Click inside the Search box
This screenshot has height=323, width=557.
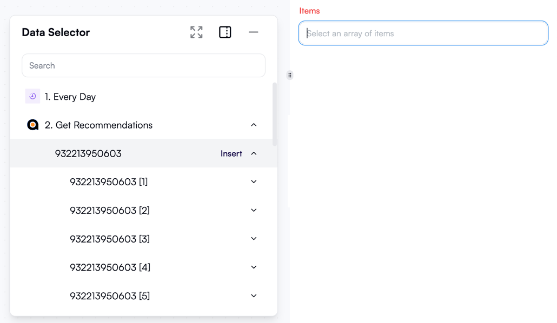pyautogui.click(x=143, y=65)
